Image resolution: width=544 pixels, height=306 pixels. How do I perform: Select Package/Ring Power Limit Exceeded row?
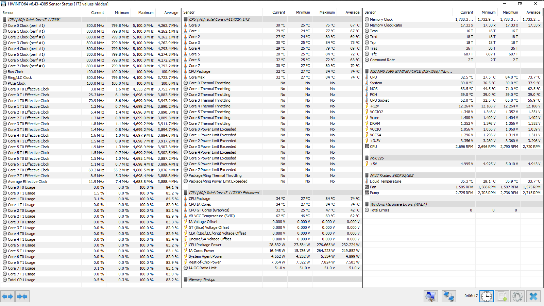pyautogui.click(x=272, y=181)
